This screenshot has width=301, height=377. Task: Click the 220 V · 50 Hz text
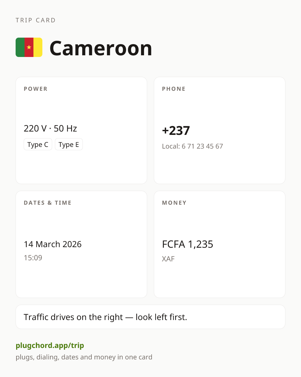click(x=50, y=128)
